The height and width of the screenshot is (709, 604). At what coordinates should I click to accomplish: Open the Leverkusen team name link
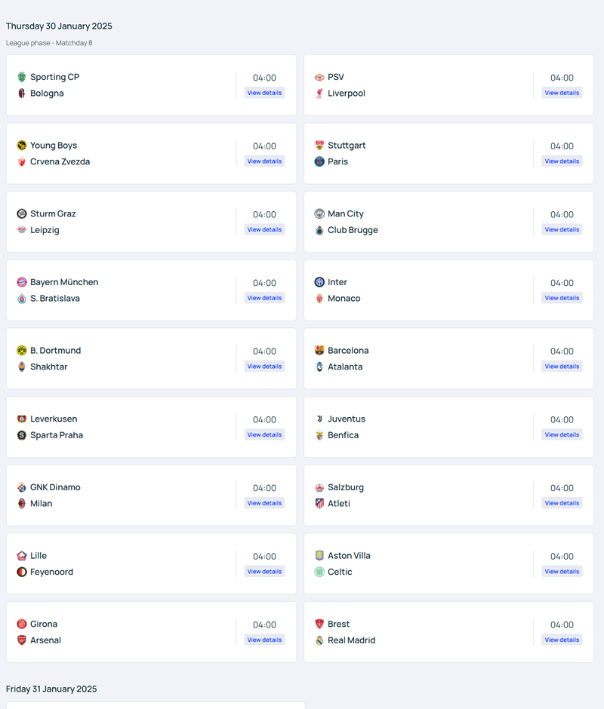pos(54,419)
